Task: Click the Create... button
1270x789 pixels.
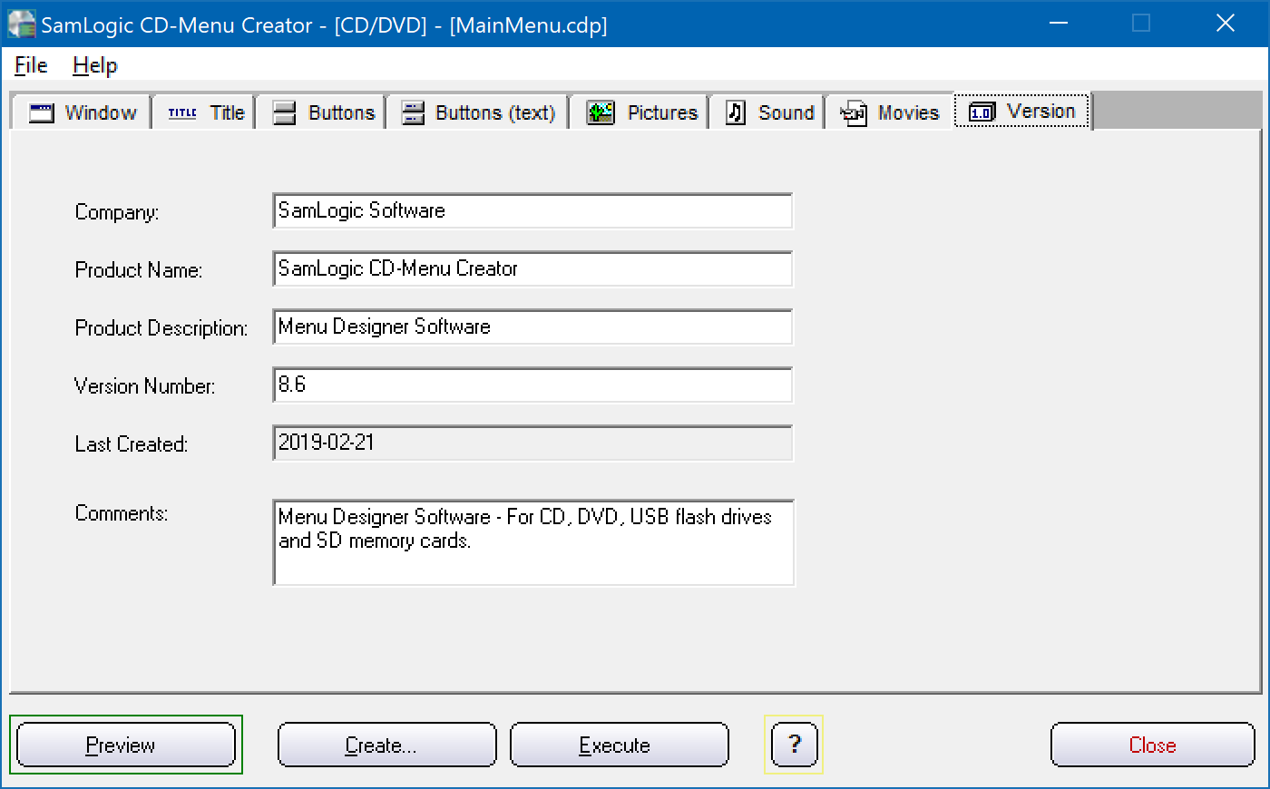Action: tap(387, 745)
